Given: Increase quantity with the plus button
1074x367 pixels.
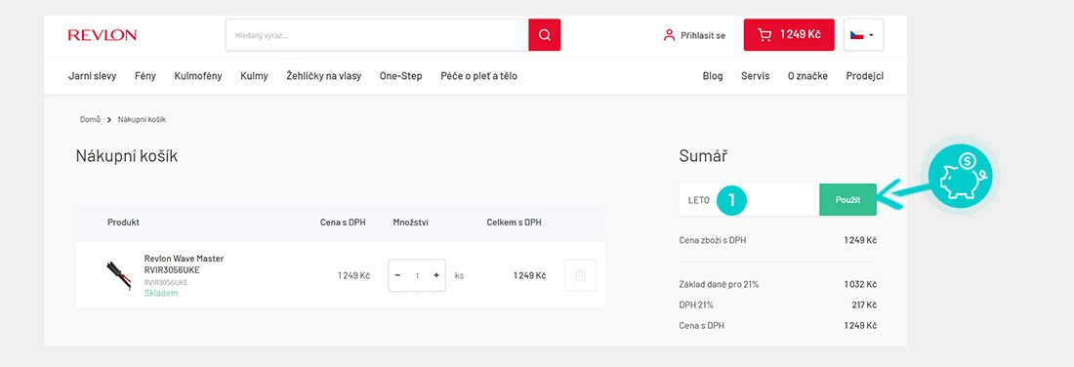Looking at the screenshot, I should coord(436,275).
